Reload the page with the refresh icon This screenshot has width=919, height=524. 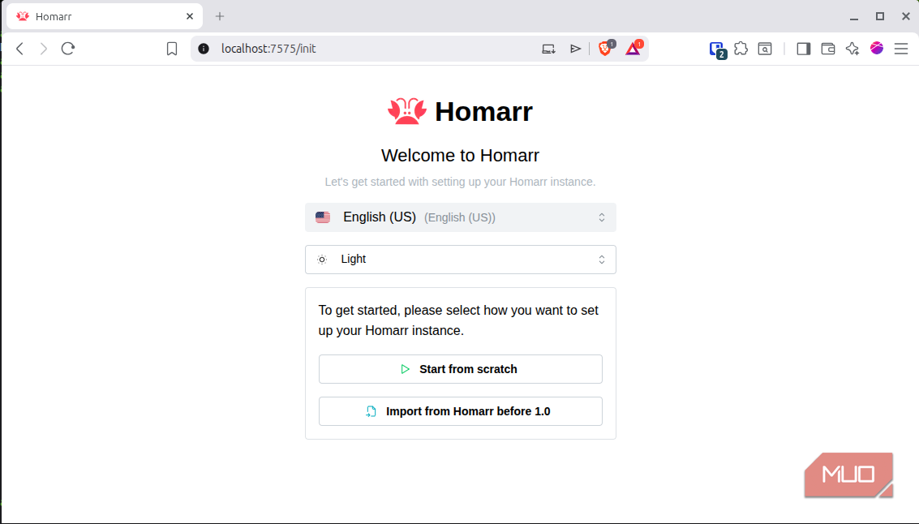coord(68,49)
